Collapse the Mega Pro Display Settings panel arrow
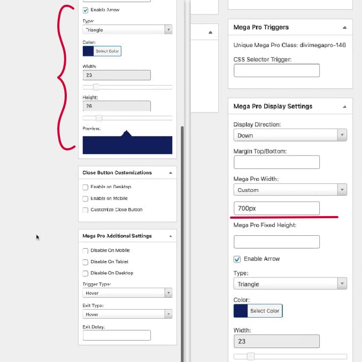The width and height of the screenshot is (362, 362). (x=345, y=106)
